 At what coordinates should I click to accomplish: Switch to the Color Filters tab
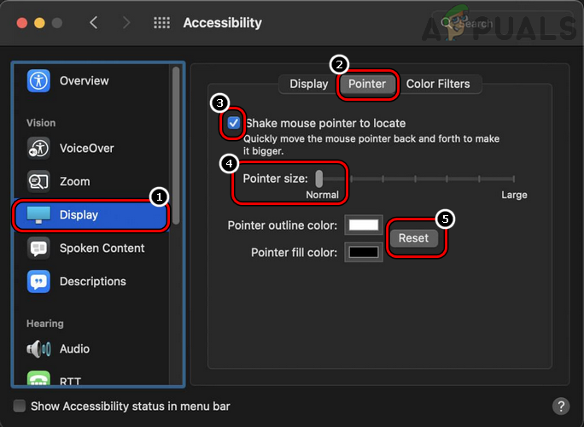pyautogui.click(x=443, y=84)
